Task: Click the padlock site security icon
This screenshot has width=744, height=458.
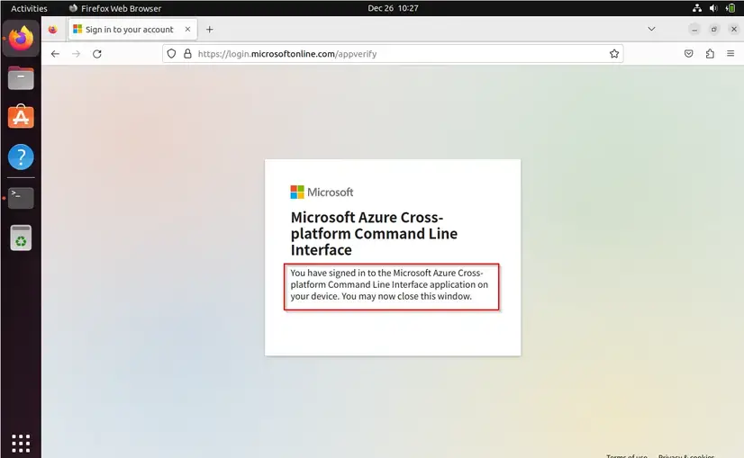Action: pyautogui.click(x=186, y=54)
